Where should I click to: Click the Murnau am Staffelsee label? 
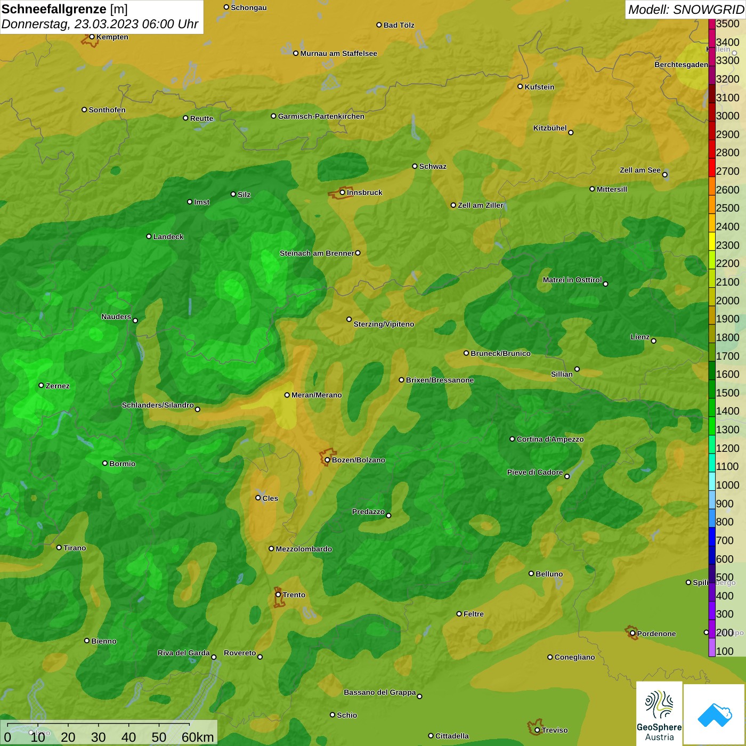click(x=339, y=53)
